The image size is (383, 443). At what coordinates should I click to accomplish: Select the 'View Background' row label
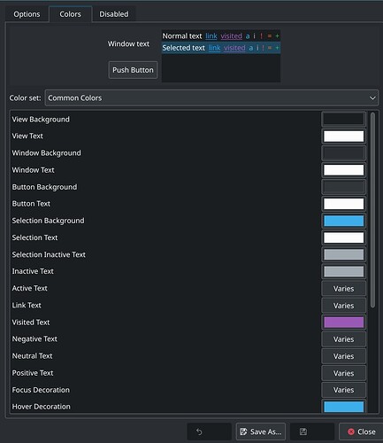click(41, 120)
